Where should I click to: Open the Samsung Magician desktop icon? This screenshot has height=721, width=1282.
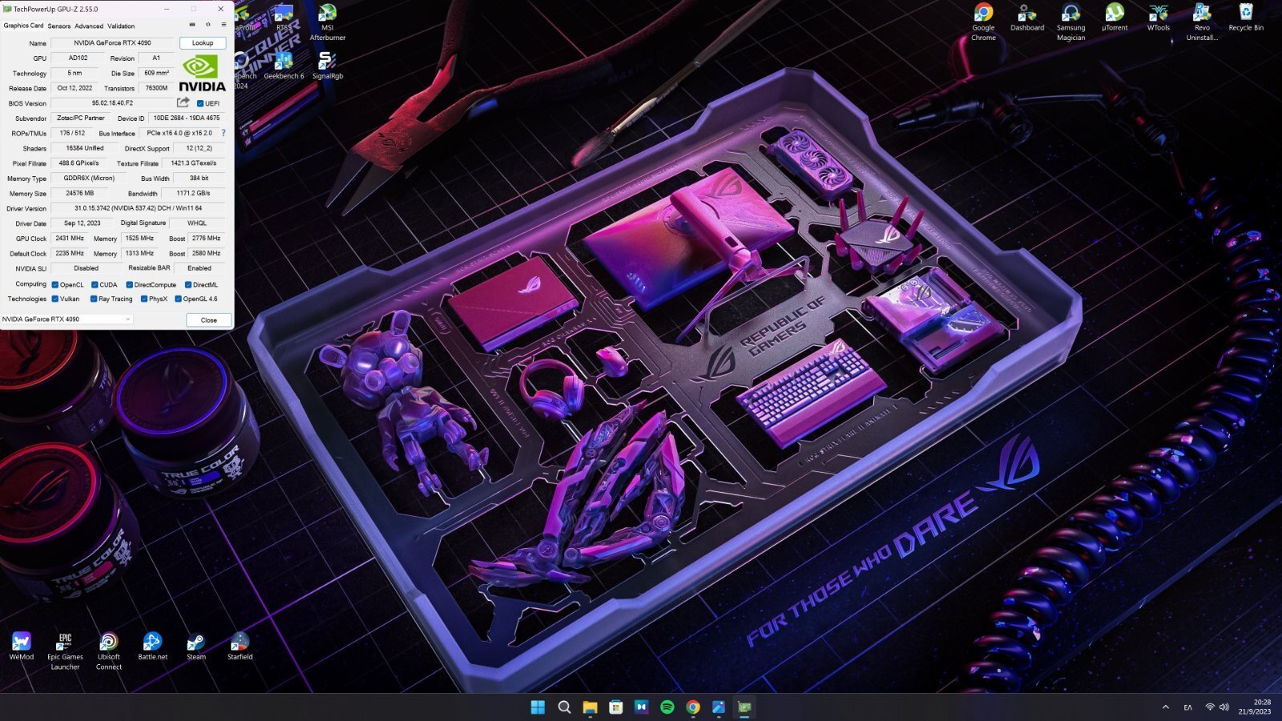(x=1070, y=22)
